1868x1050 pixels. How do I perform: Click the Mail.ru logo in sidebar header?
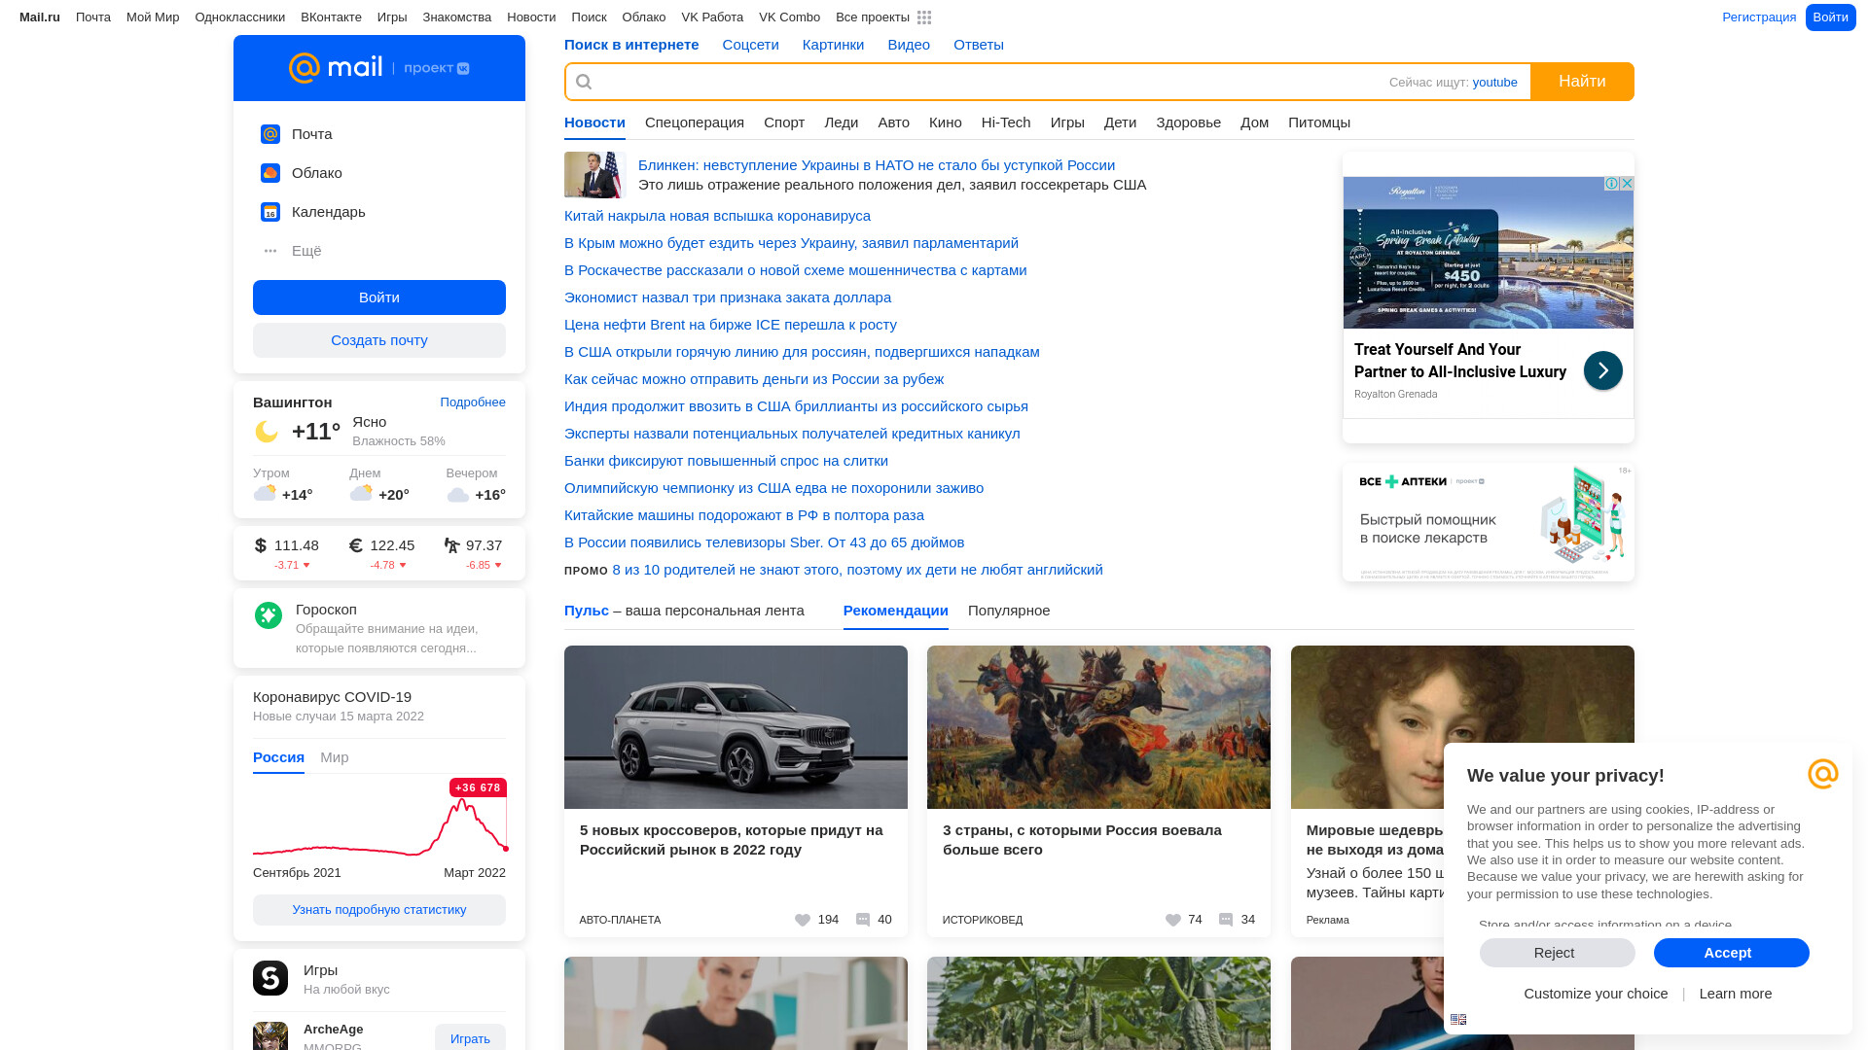[336, 68]
